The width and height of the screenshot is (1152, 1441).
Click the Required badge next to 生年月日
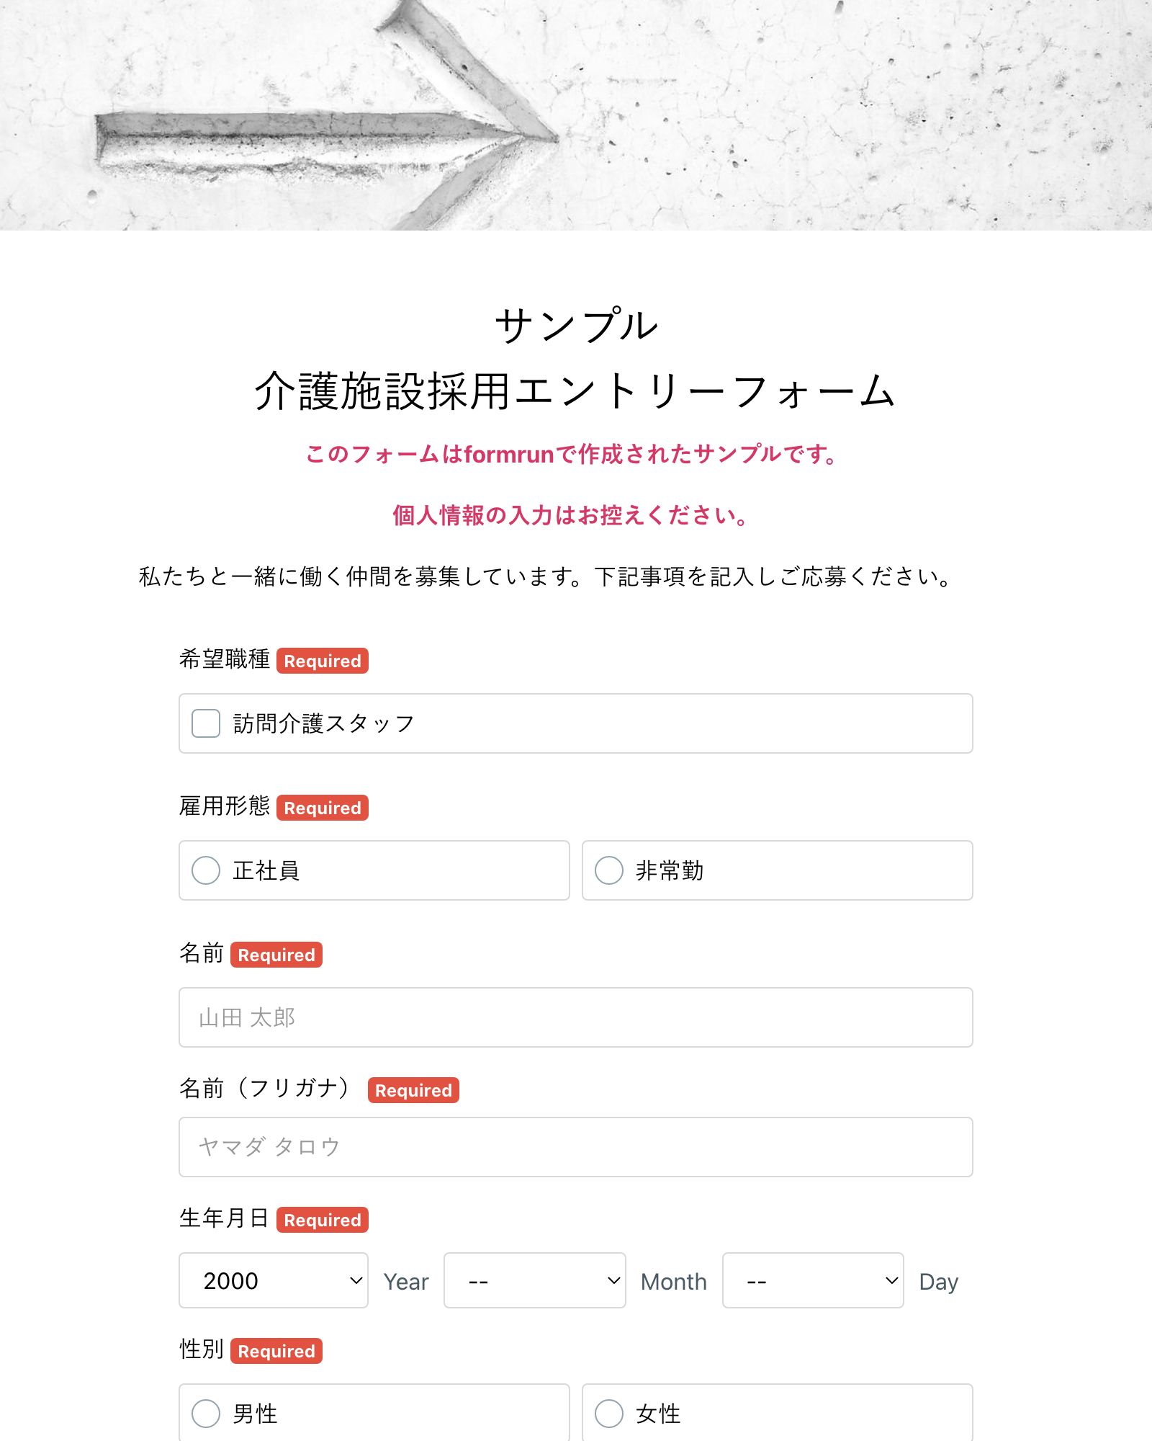click(x=322, y=1220)
